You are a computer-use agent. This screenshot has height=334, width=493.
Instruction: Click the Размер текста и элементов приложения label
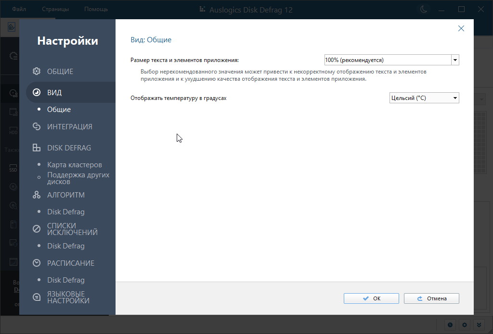coord(184,60)
